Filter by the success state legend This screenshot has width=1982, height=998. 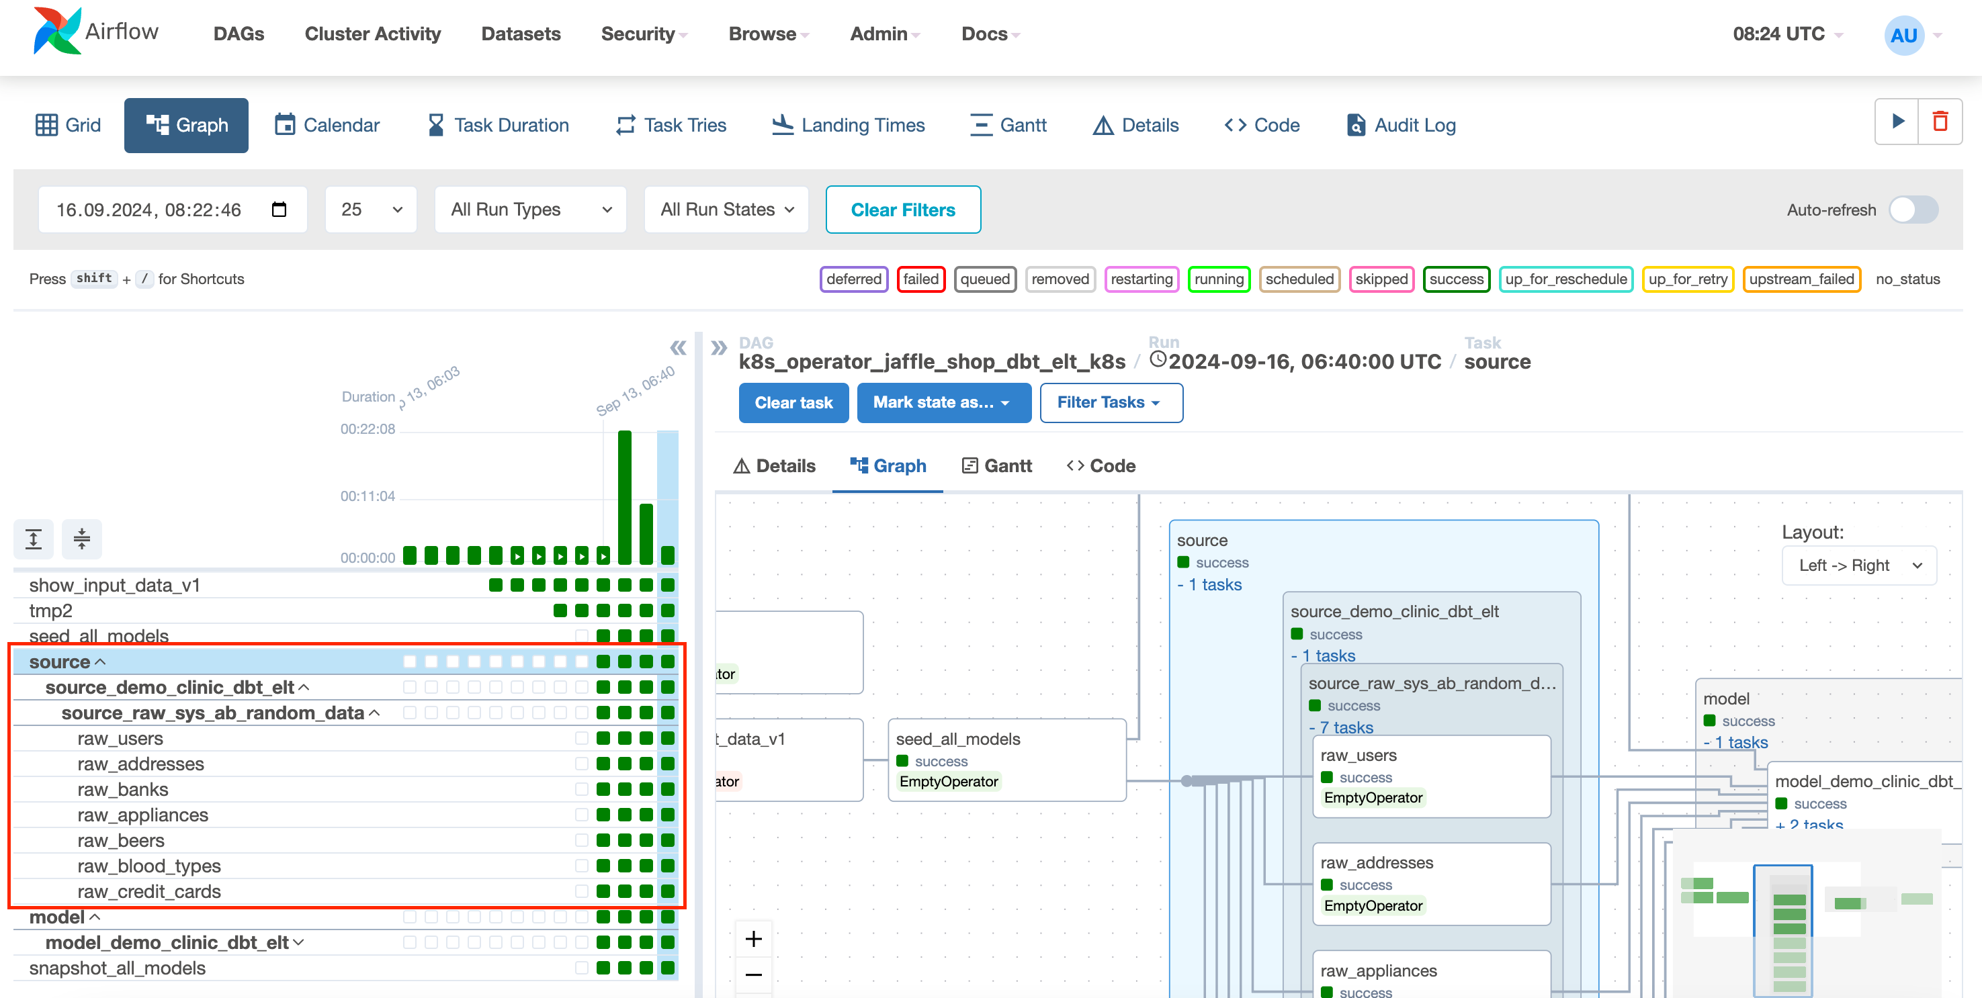[1457, 279]
